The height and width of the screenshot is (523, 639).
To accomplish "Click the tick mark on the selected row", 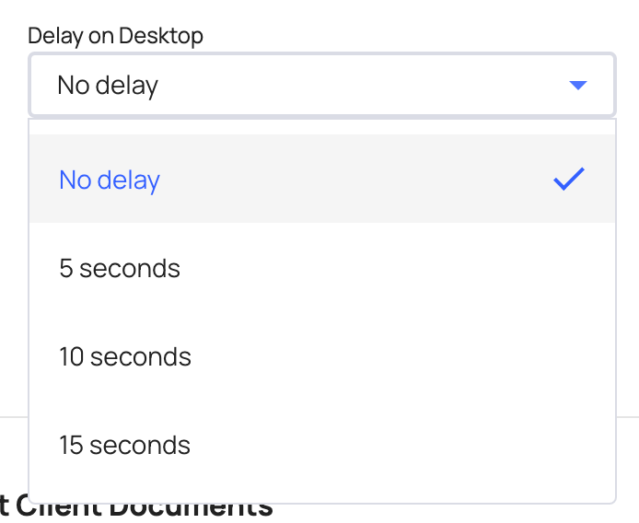I will (x=569, y=180).
